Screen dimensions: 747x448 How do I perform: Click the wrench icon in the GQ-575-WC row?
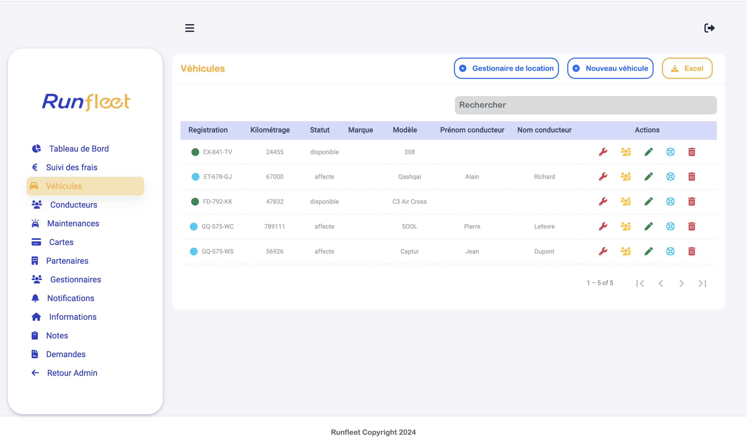pos(603,226)
